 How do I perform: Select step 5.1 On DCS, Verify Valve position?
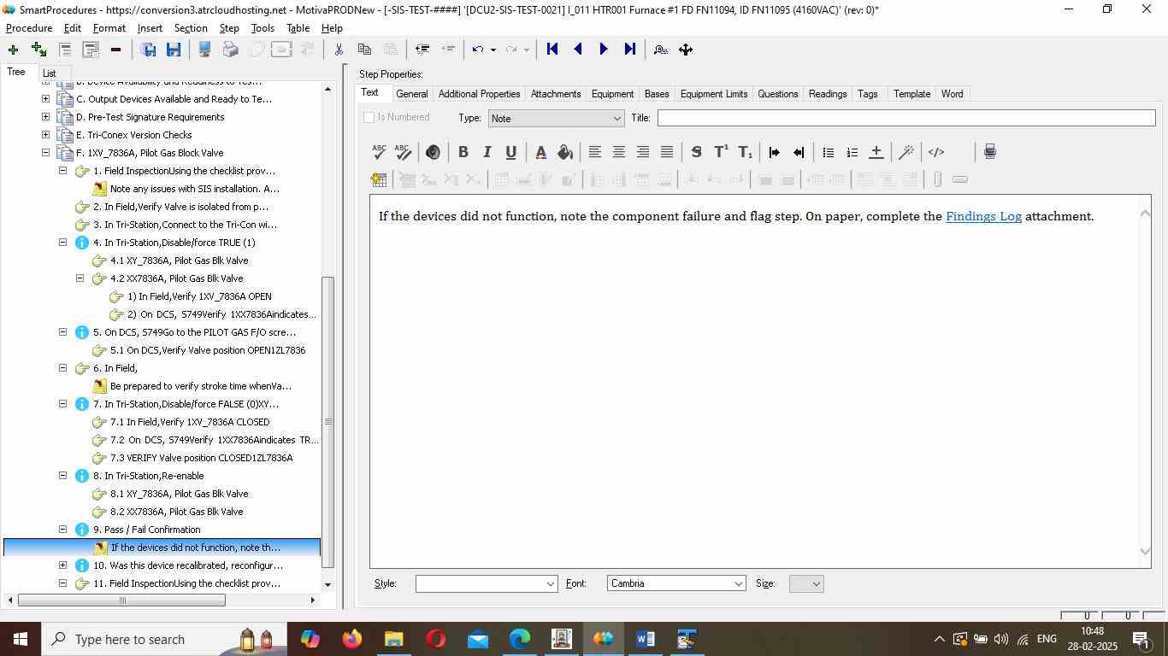(208, 350)
